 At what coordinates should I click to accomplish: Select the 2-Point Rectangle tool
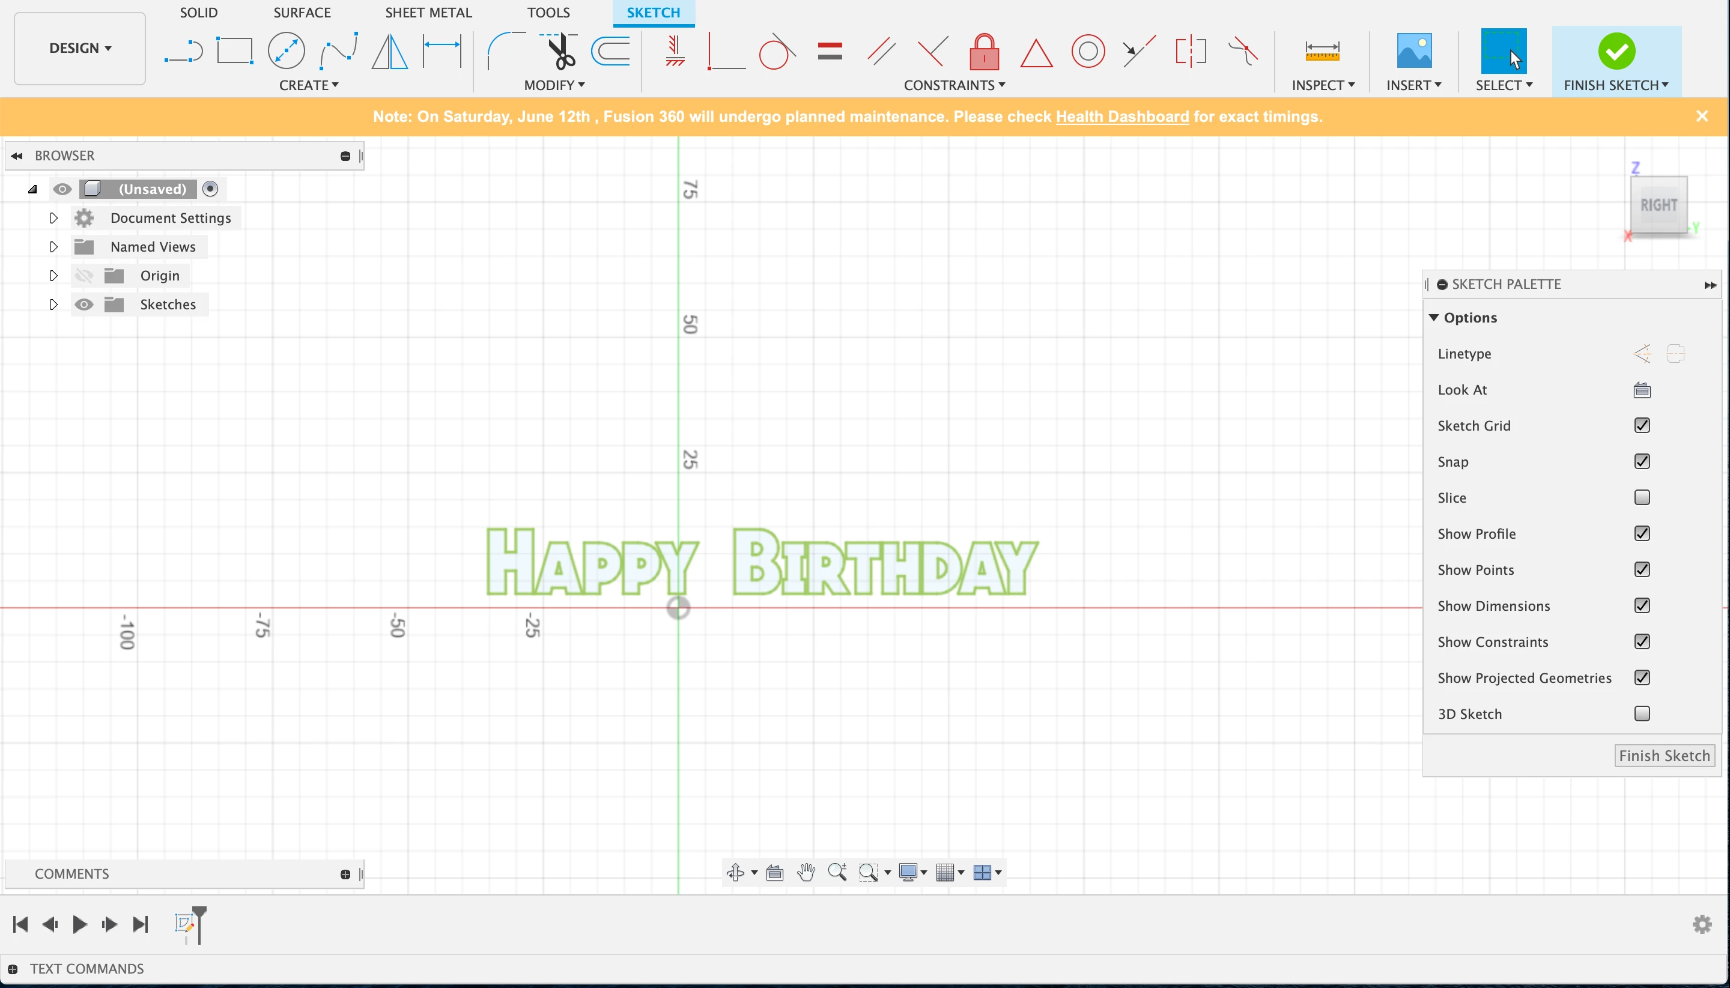click(235, 51)
